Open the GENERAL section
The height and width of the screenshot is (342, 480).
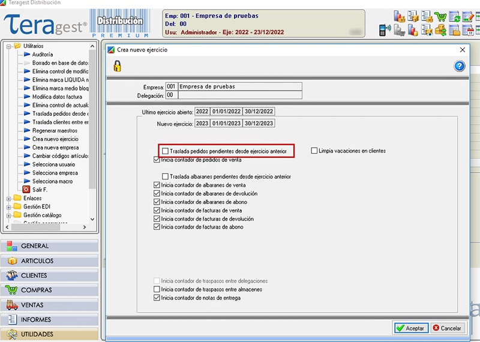50,246
